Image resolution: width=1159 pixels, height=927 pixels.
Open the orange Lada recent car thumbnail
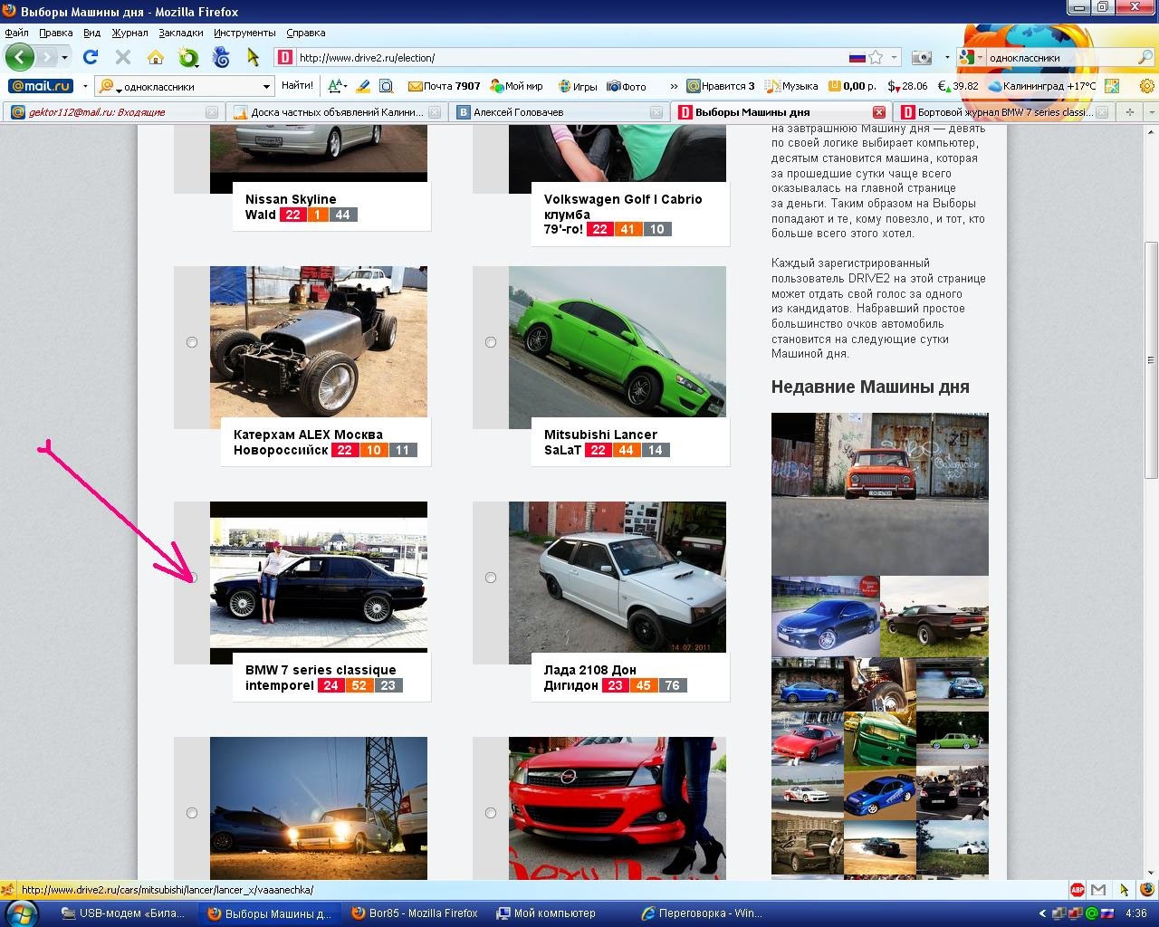(x=880, y=493)
